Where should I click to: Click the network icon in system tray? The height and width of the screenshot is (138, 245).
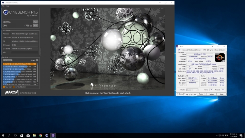220,136
